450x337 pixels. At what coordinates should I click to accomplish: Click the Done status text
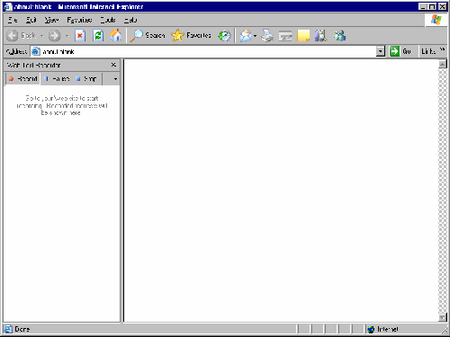coord(22,329)
